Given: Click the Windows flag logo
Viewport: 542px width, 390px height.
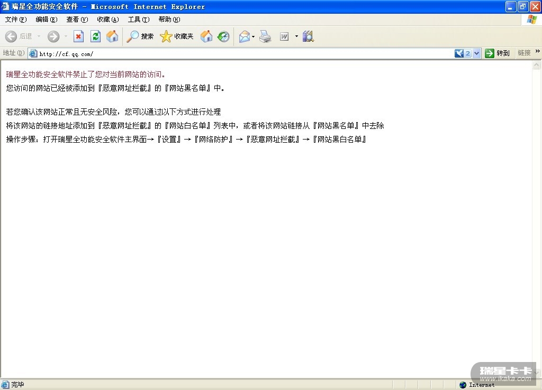Looking at the screenshot, I should tap(531, 20).
